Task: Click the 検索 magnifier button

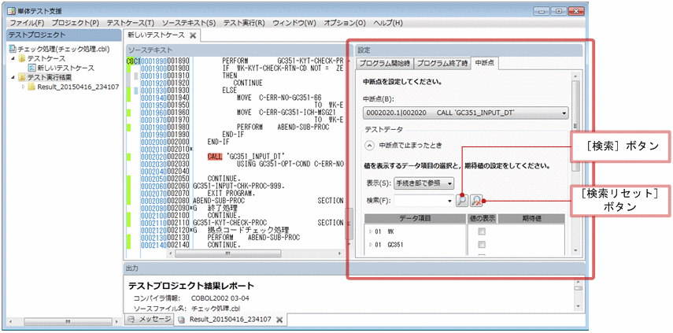Action: [461, 201]
